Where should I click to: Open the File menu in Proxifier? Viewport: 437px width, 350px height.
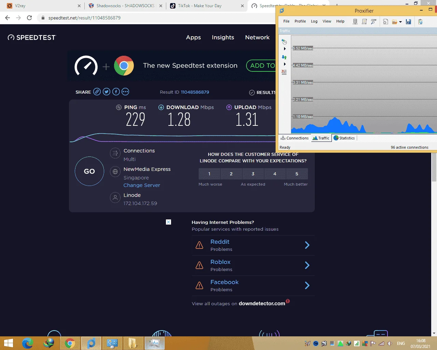point(286,21)
